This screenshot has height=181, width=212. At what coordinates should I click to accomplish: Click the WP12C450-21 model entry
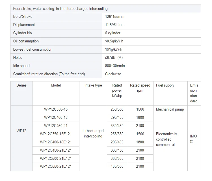(x=56, y=126)
